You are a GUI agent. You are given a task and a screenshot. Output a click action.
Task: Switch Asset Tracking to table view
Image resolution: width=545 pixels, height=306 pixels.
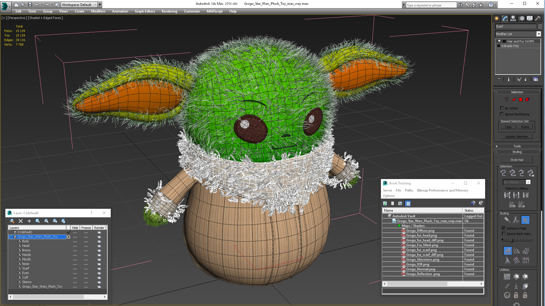408,203
